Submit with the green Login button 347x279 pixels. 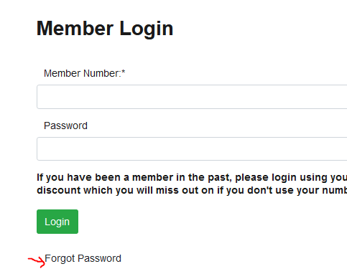57,222
